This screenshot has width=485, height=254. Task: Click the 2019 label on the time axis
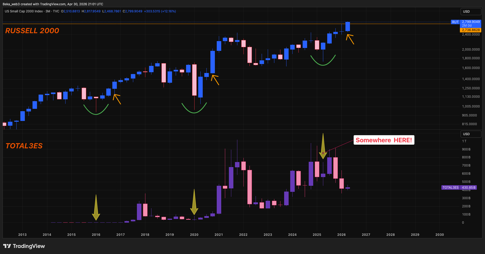tap(169, 235)
